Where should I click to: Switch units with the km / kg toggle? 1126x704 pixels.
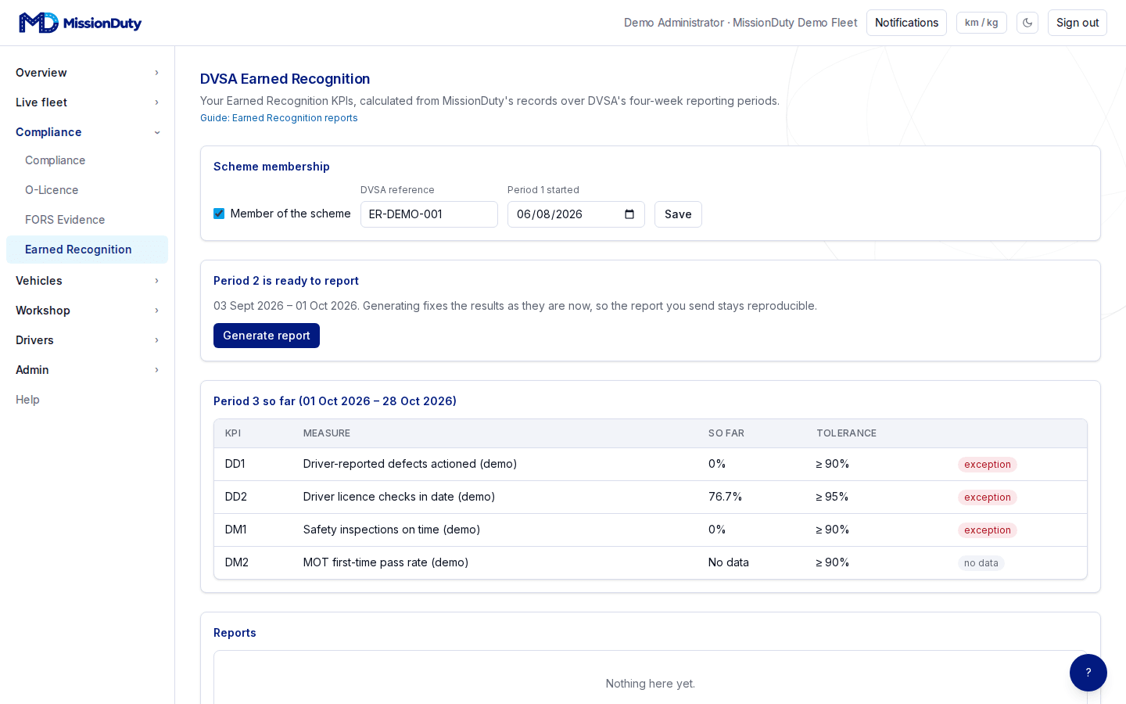pos(981,23)
